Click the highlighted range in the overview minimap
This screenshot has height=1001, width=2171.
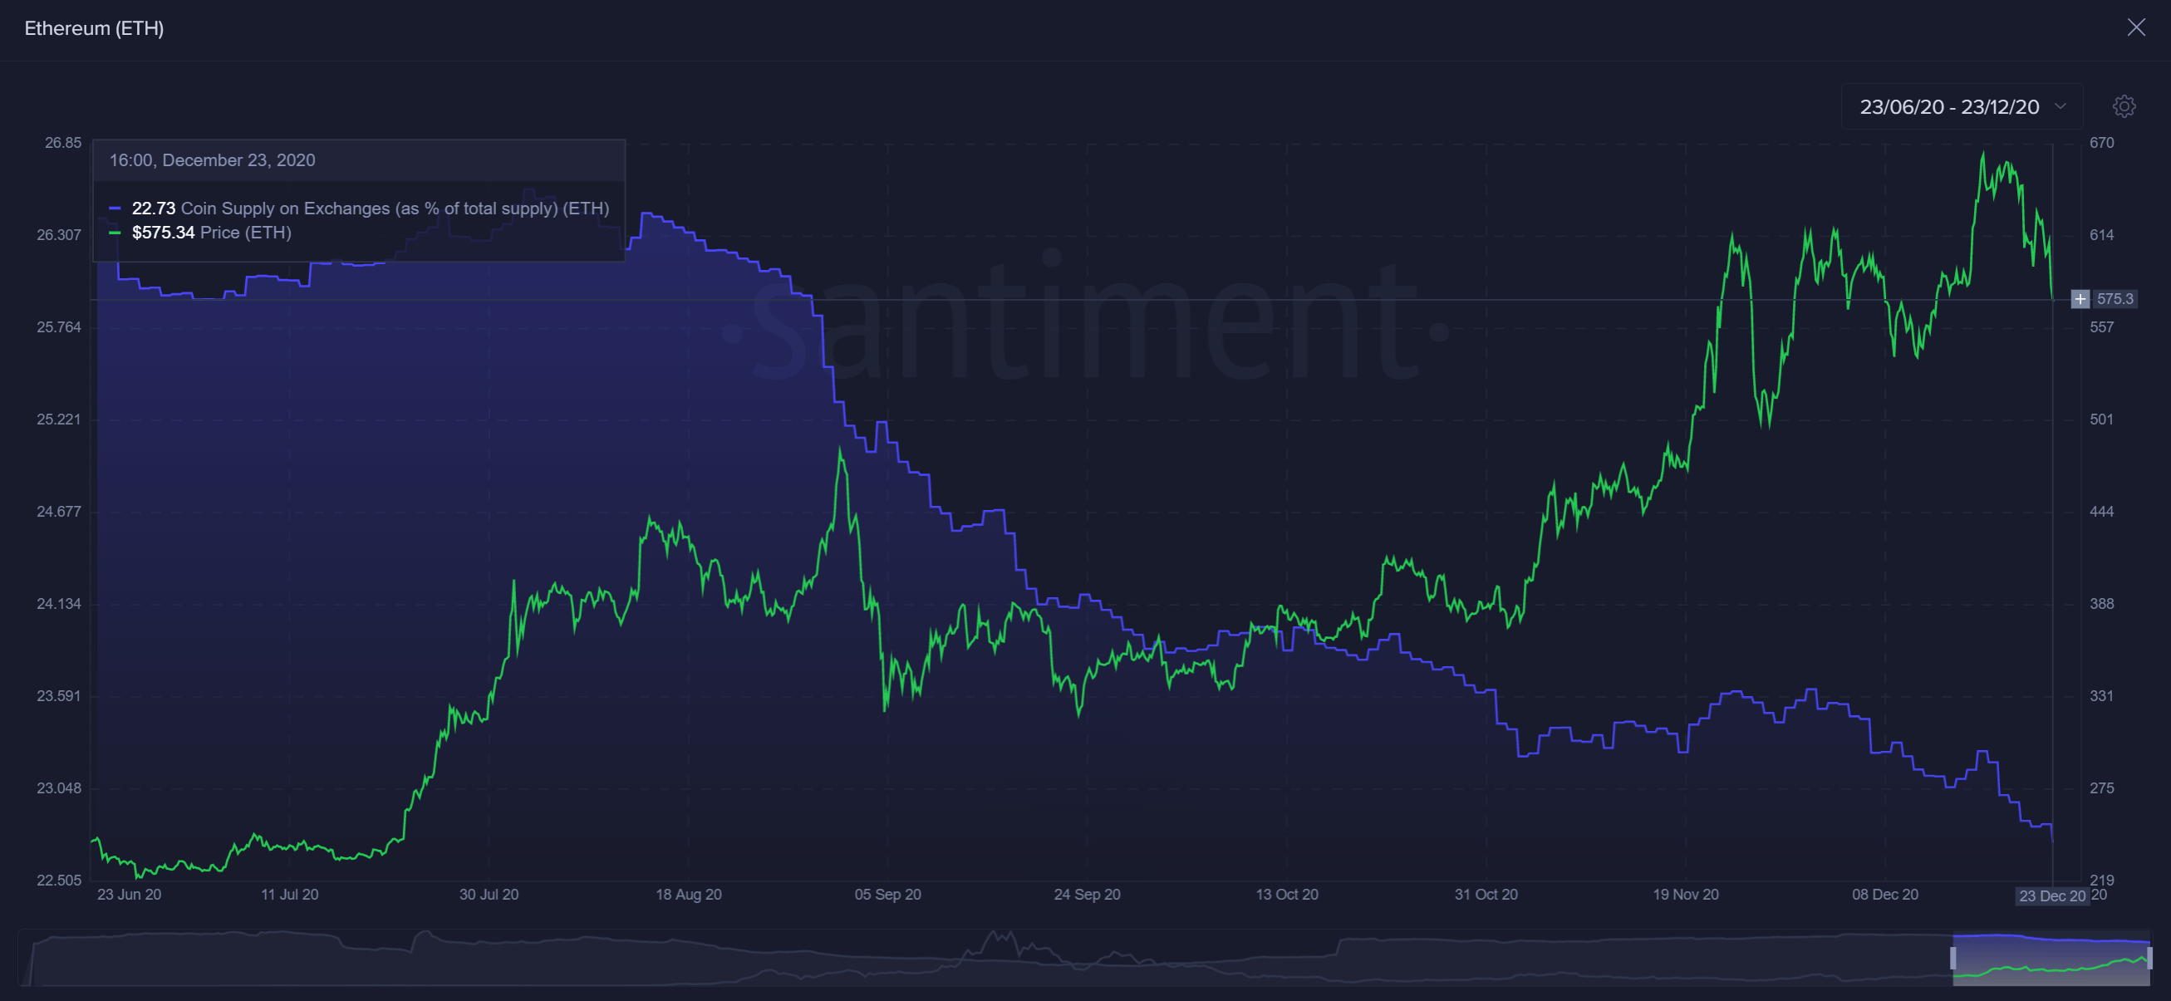tap(2051, 959)
